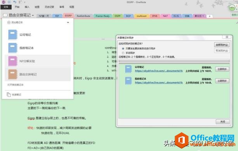Click the 取消同步 cancel sync button
The width and height of the screenshot is (238, 151).
[x=222, y=51]
